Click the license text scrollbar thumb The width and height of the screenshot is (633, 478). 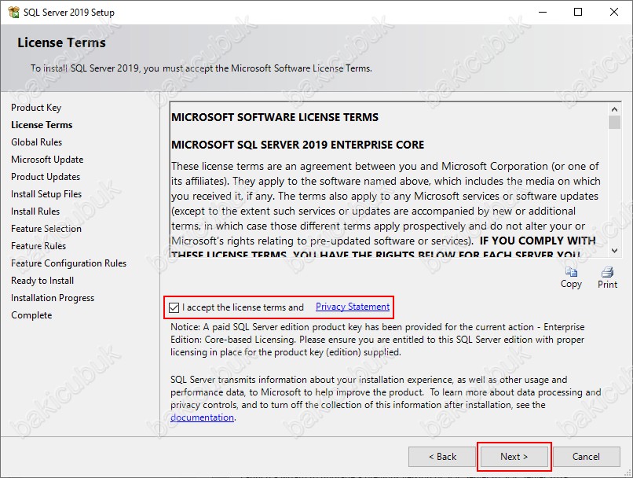click(x=614, y=123)
